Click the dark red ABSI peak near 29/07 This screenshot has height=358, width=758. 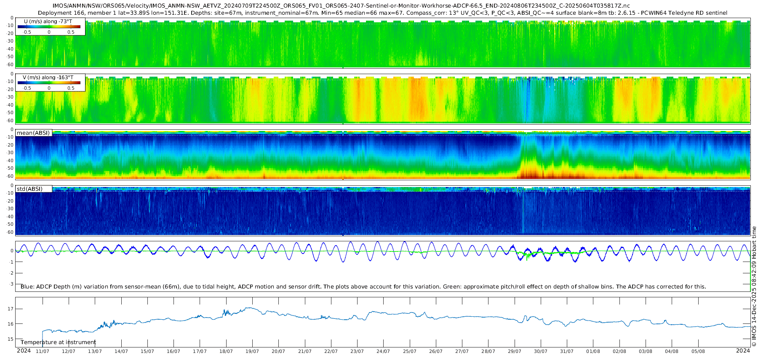(531, 174)
